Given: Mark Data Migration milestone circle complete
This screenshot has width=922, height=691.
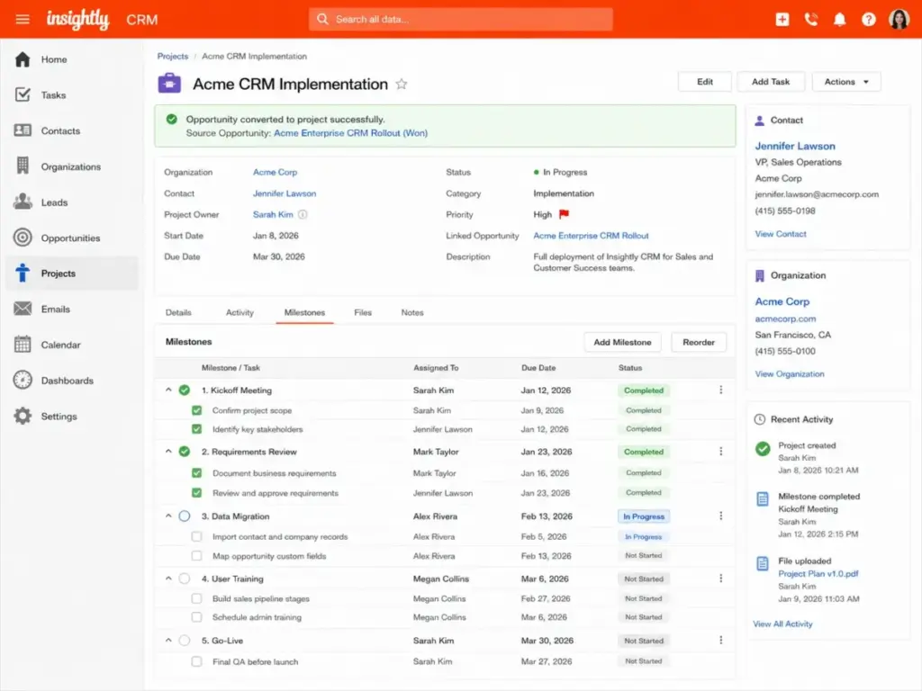Looking at the screenshot, I should tap(185, 516).
